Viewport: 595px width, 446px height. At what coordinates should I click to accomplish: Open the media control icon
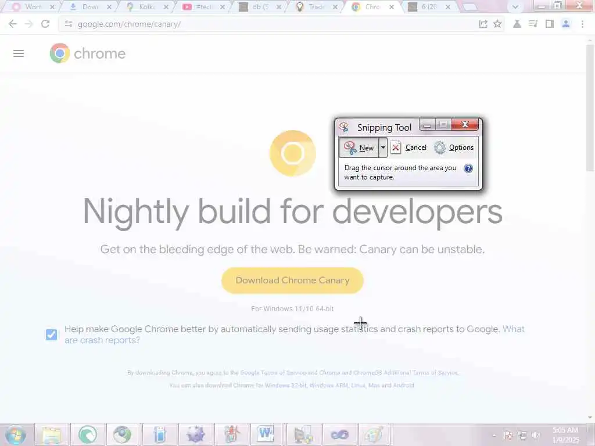(533, 24)
